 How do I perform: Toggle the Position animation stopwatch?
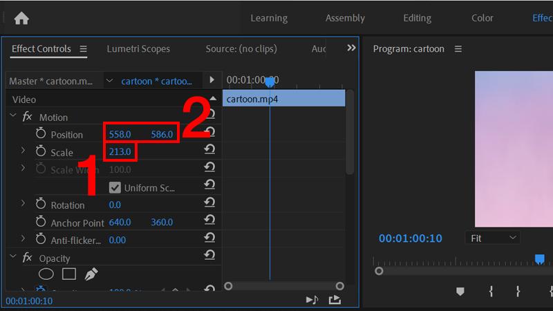(40, 134)
